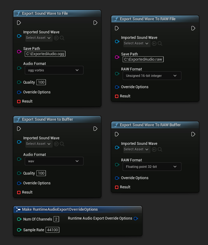
Task: Open the Unsigned 16-bit integer RAW Format dropdown
Action: (152, 76)
